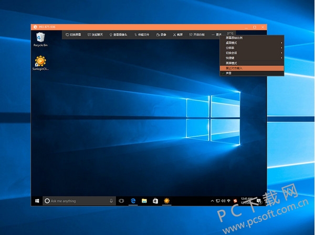This screenshot has width=315, height=235.
Task: Click the 中 input method indicator
Action: tap(228, 201)
